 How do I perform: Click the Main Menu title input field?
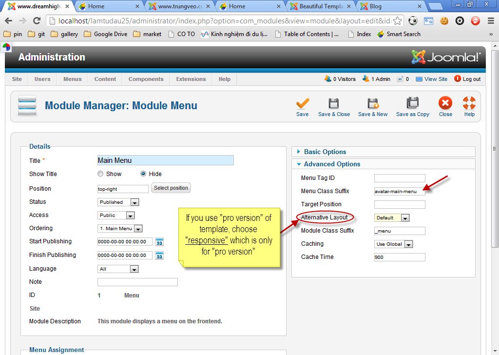(165, 160)
